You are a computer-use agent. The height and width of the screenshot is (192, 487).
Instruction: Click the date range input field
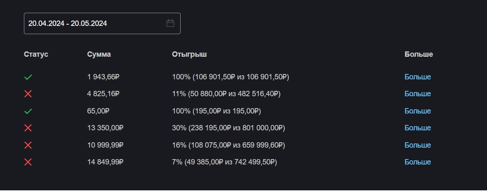click(x=95, y=23)
